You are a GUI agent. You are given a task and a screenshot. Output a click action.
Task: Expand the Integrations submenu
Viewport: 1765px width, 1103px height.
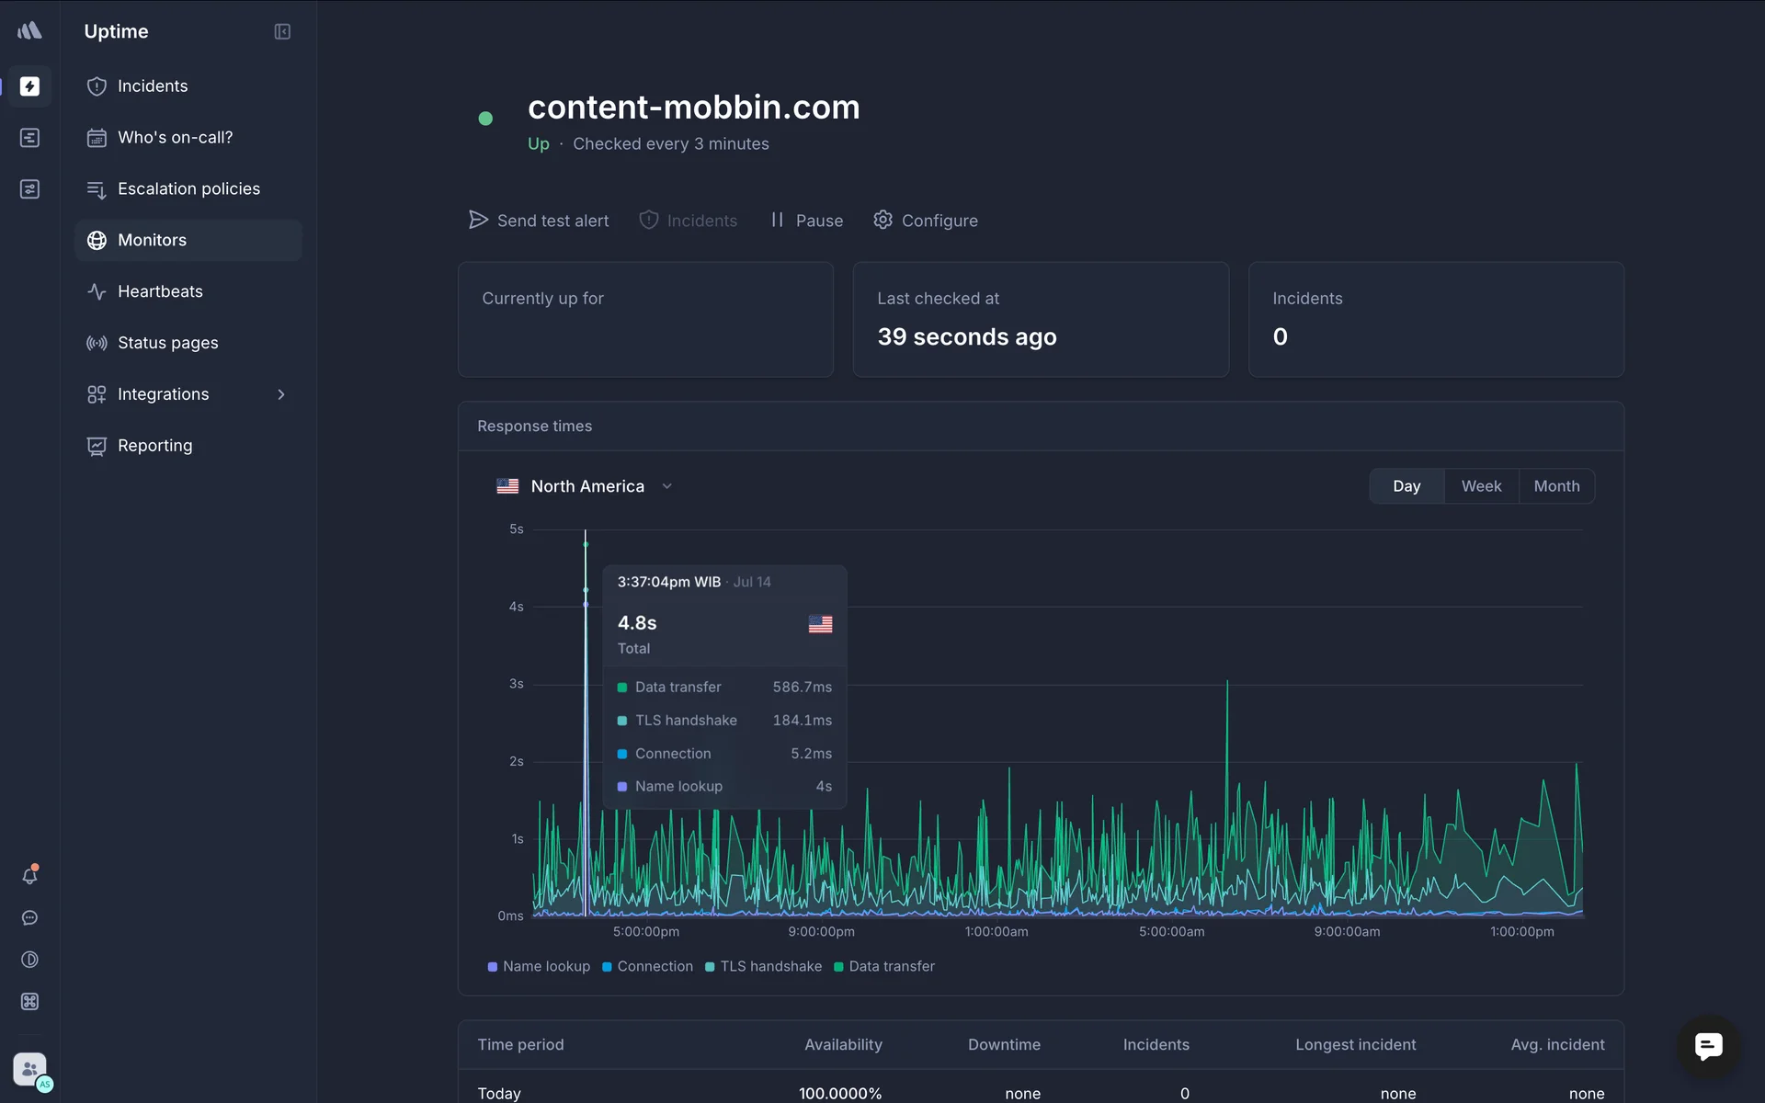pyautogui.click(x=281, y=394)
